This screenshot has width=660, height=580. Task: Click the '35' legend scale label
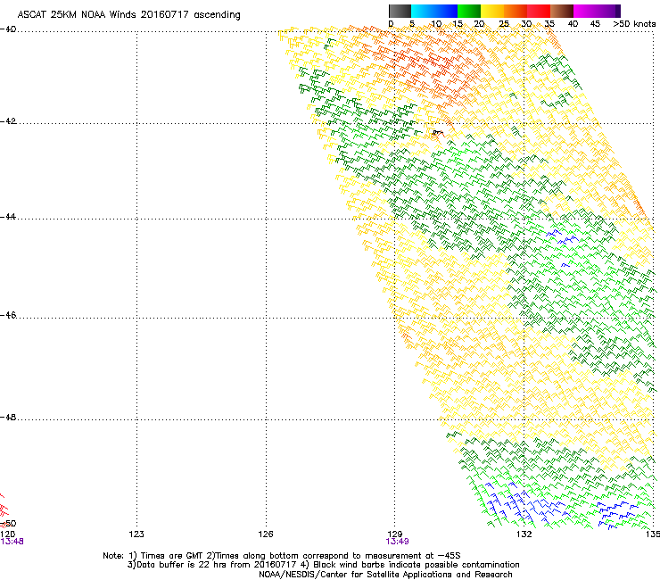point(549,24)
